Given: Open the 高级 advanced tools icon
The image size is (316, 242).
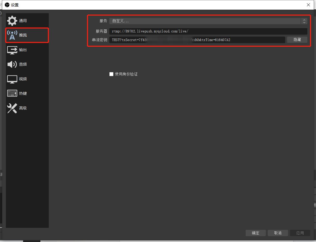Looking at the screenshot, I should [x=12, y=108].
